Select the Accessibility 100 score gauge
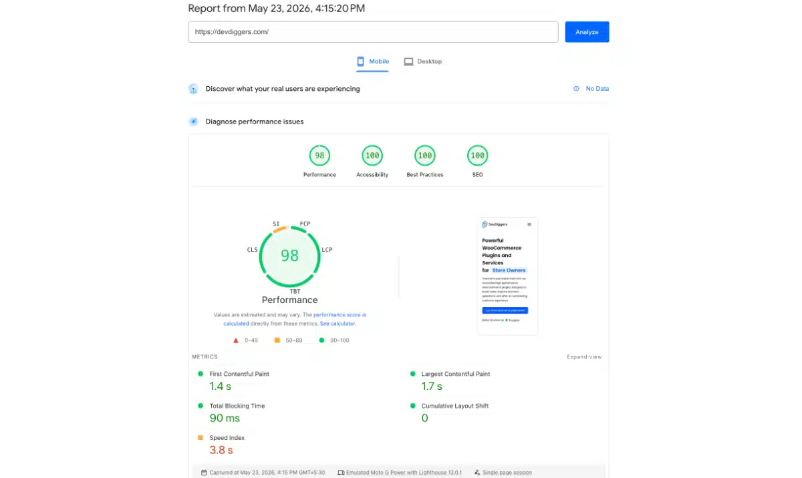802x478 pixels. [x=372, y=156]
